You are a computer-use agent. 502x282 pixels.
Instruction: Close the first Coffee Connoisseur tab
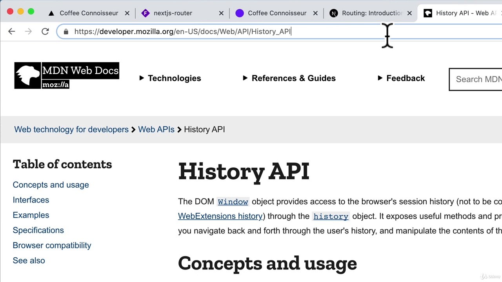pyautogui.click(x=127, y=13)
